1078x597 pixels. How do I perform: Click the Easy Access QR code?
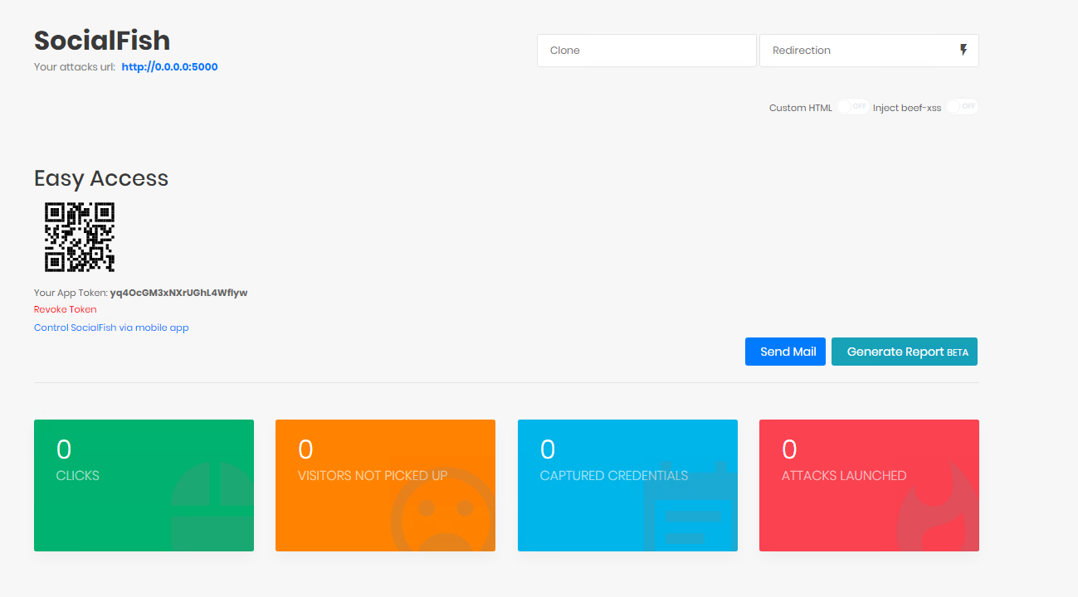coord(80,237)
